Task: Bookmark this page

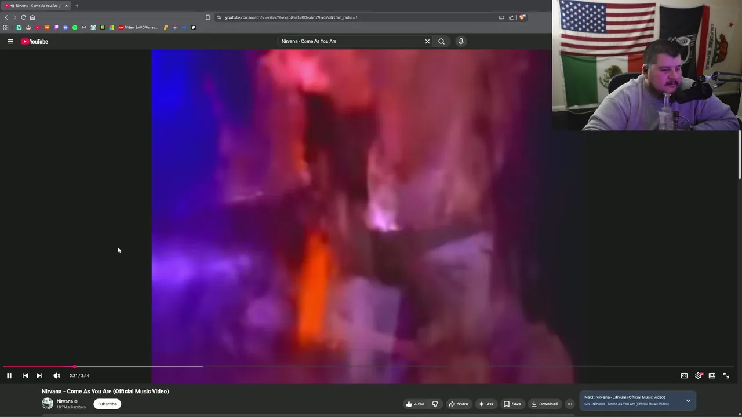Action: pyautogui.click(x=208, y=17)
